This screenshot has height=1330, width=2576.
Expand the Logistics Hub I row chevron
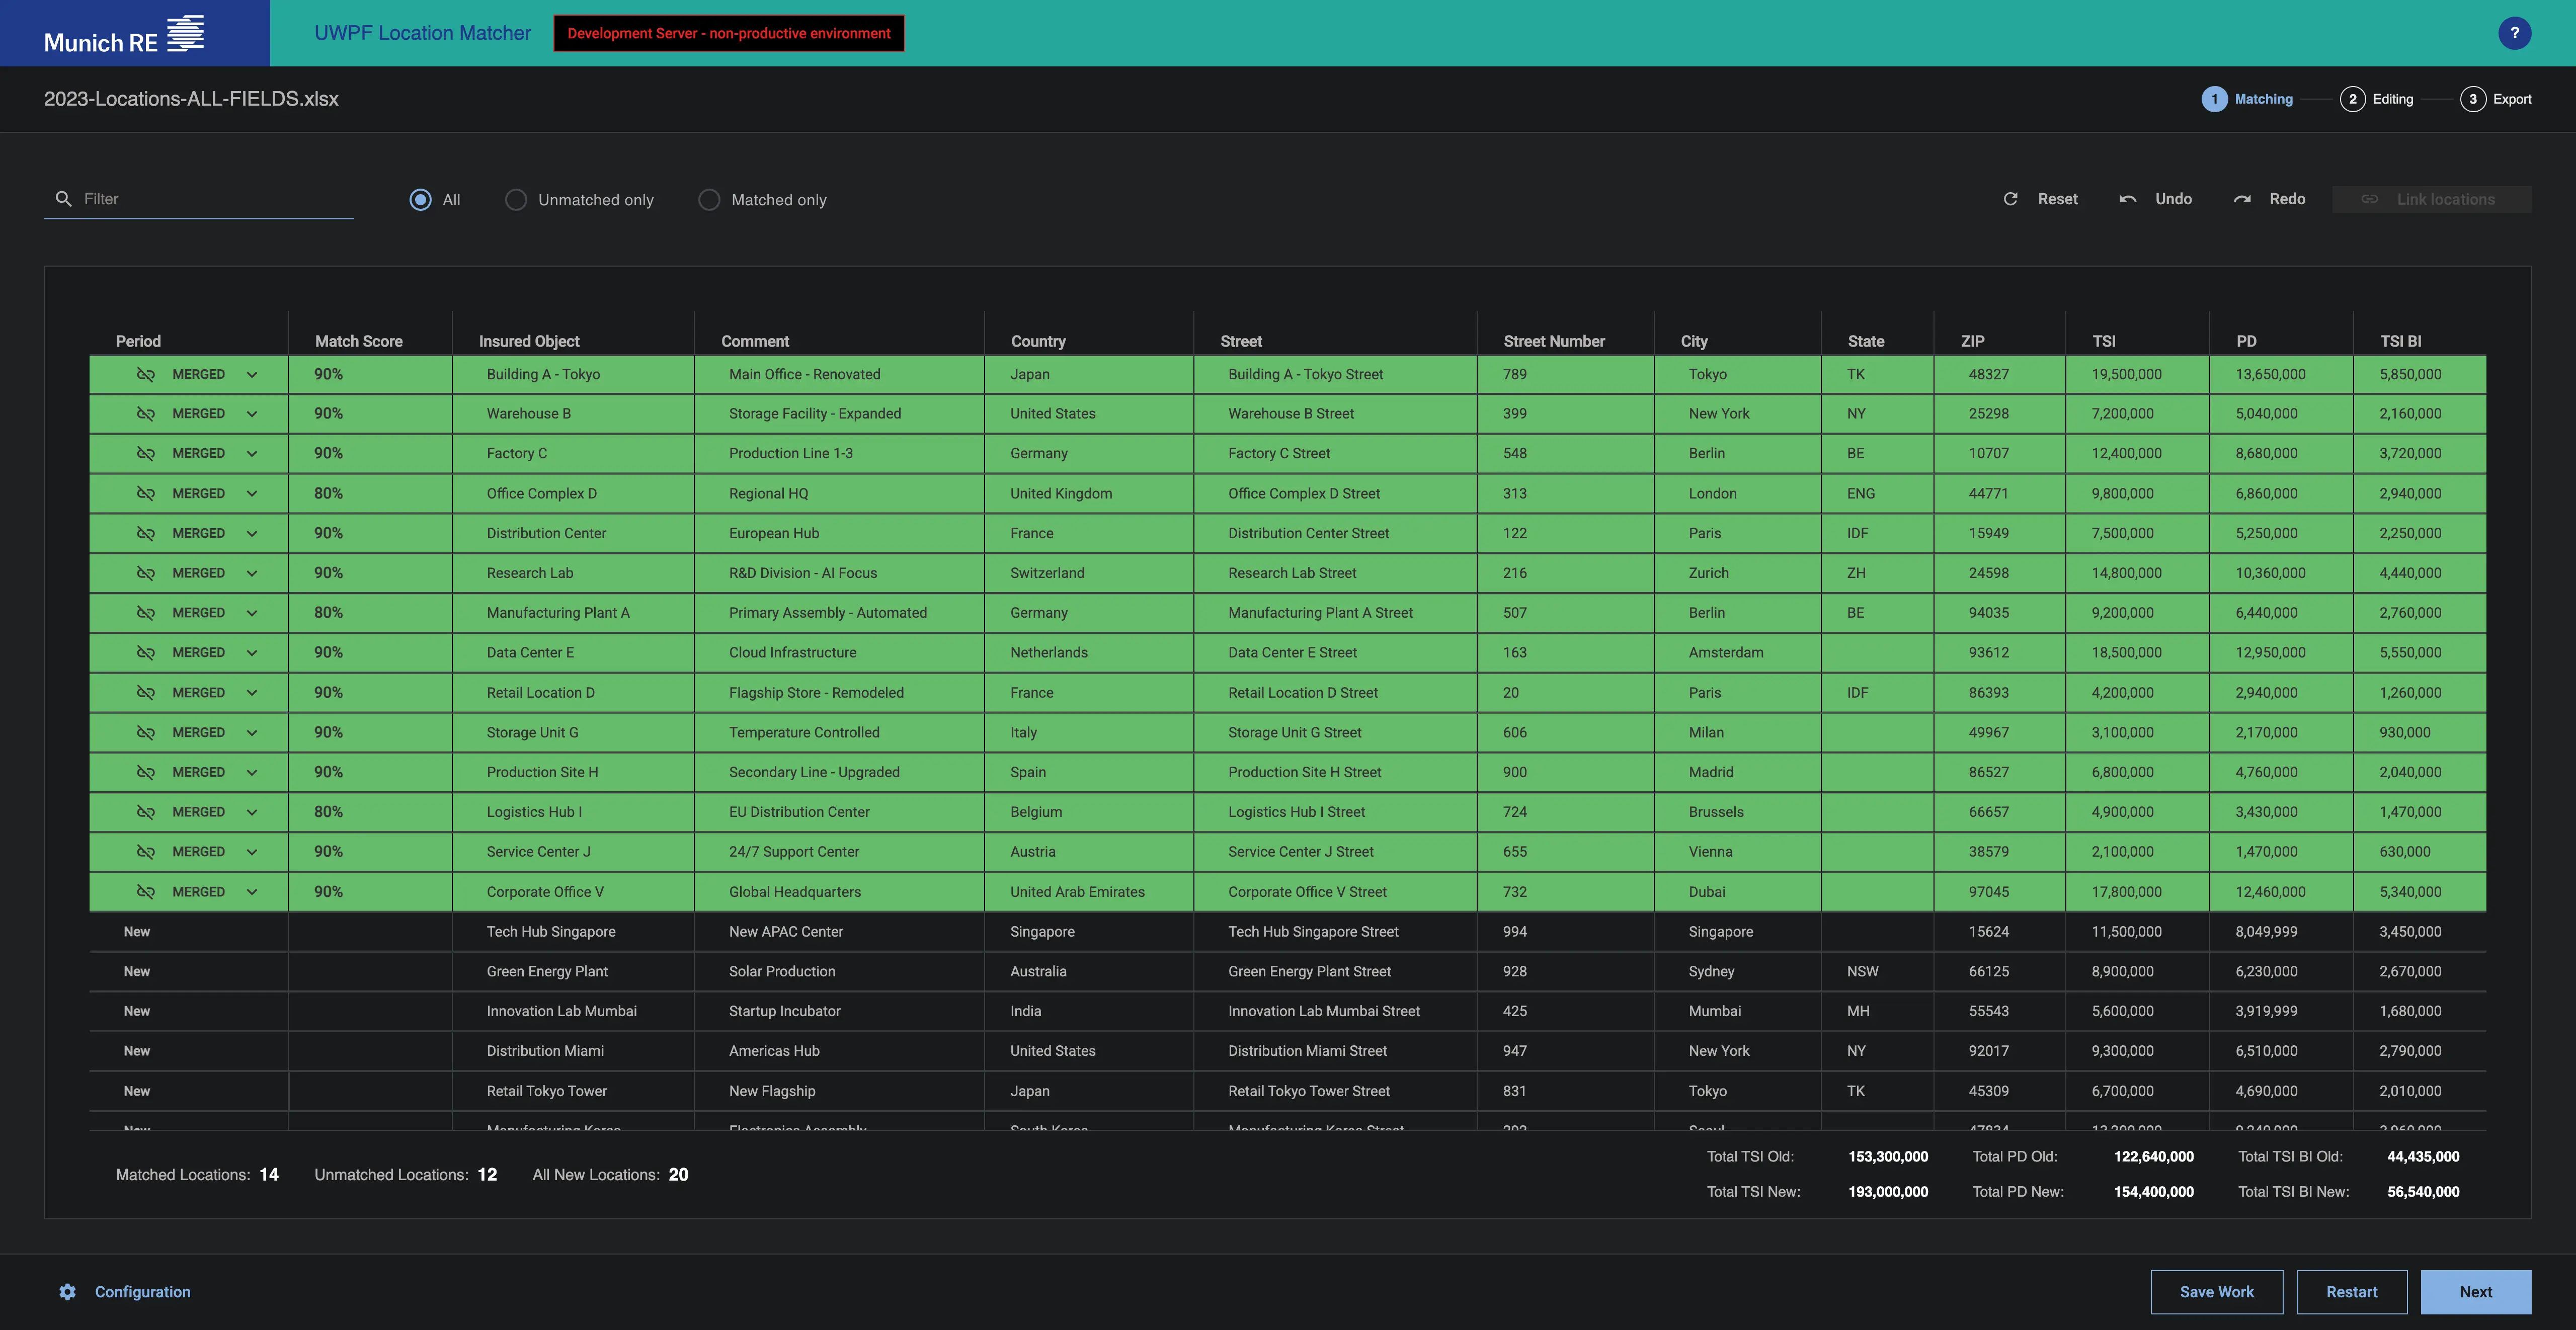tap(252, 812)
